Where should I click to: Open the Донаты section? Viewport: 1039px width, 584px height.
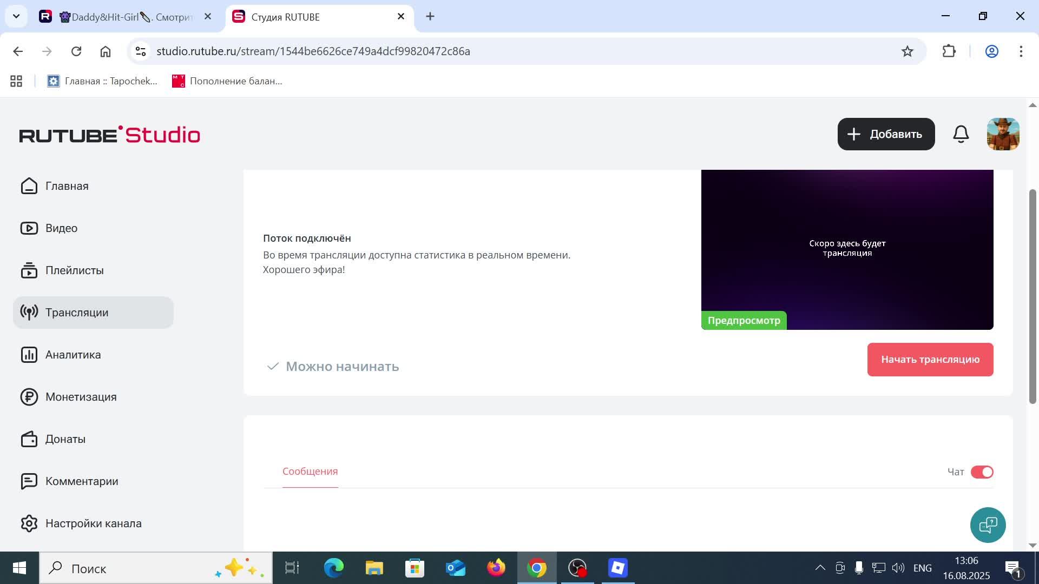tap(65, 439)
